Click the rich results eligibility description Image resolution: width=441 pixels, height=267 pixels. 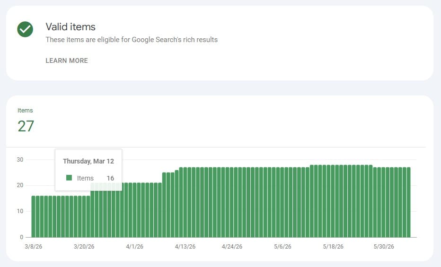tap(132, 40)
